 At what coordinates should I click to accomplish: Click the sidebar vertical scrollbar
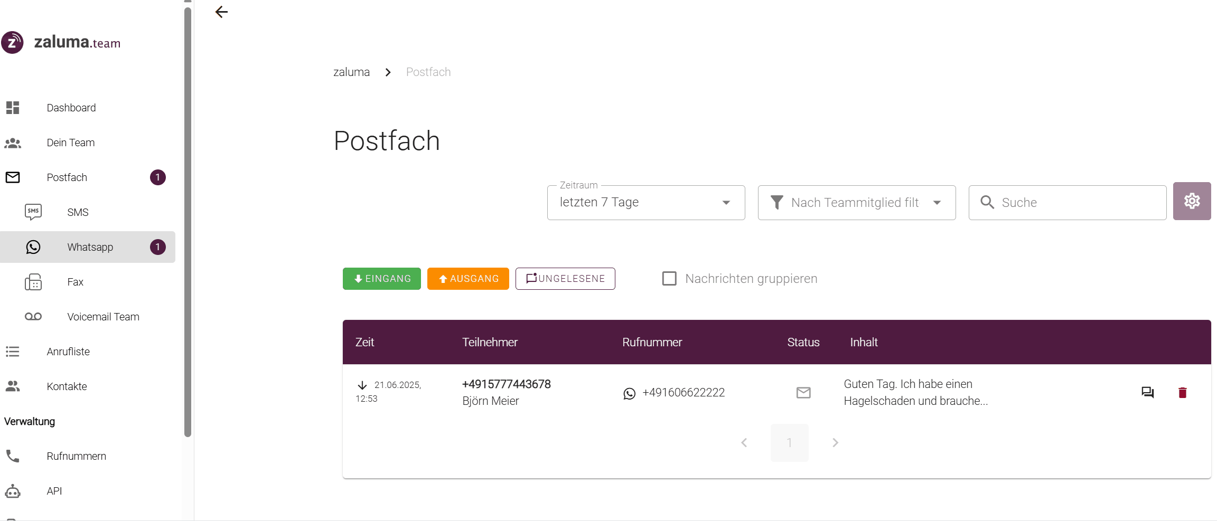click(188, 222)
